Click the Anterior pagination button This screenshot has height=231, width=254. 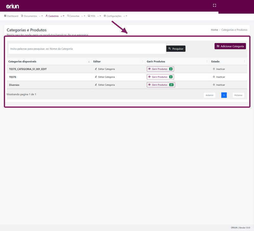coord(210,95)
